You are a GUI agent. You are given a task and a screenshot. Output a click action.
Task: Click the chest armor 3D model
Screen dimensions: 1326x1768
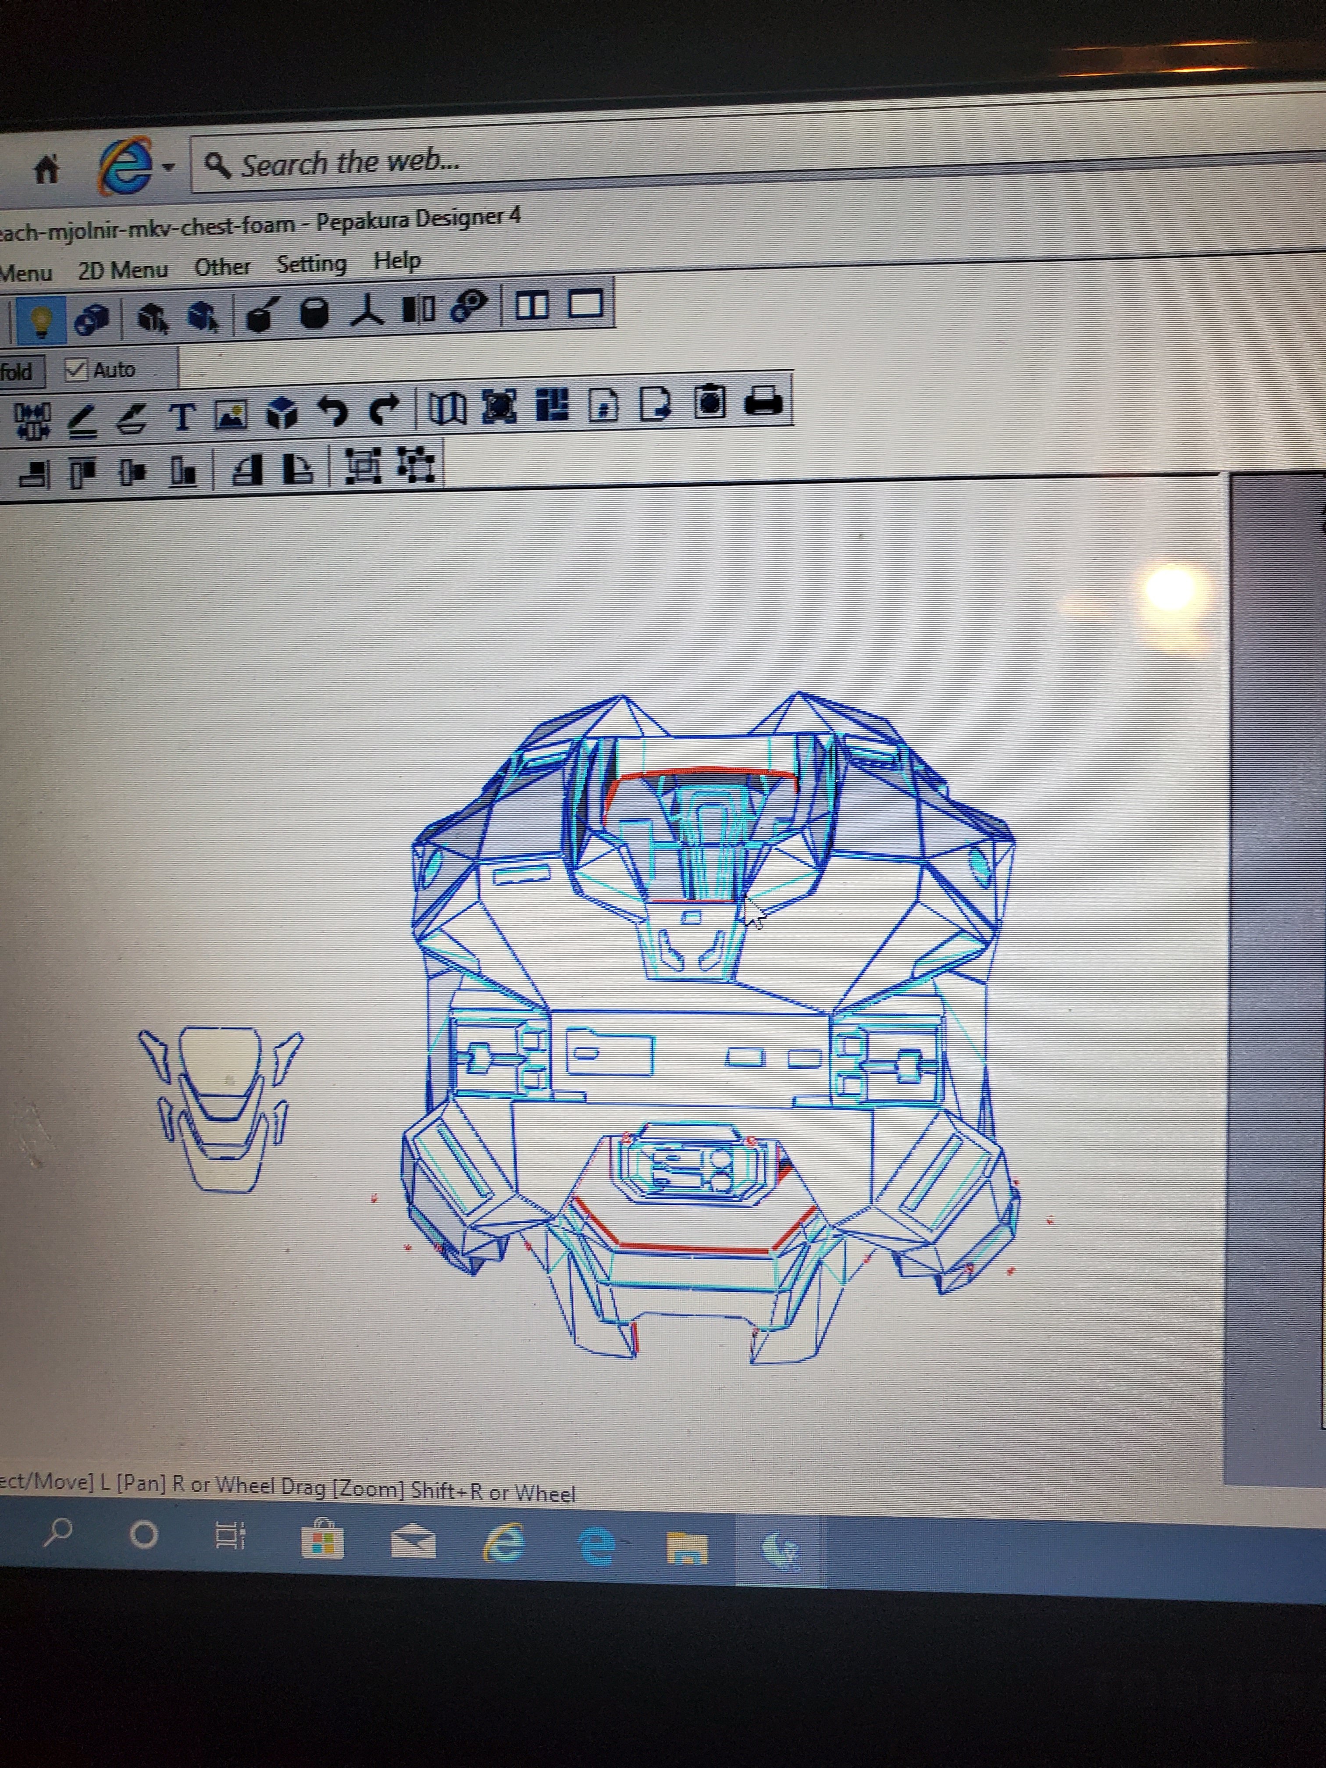[x=710, y=1027]
